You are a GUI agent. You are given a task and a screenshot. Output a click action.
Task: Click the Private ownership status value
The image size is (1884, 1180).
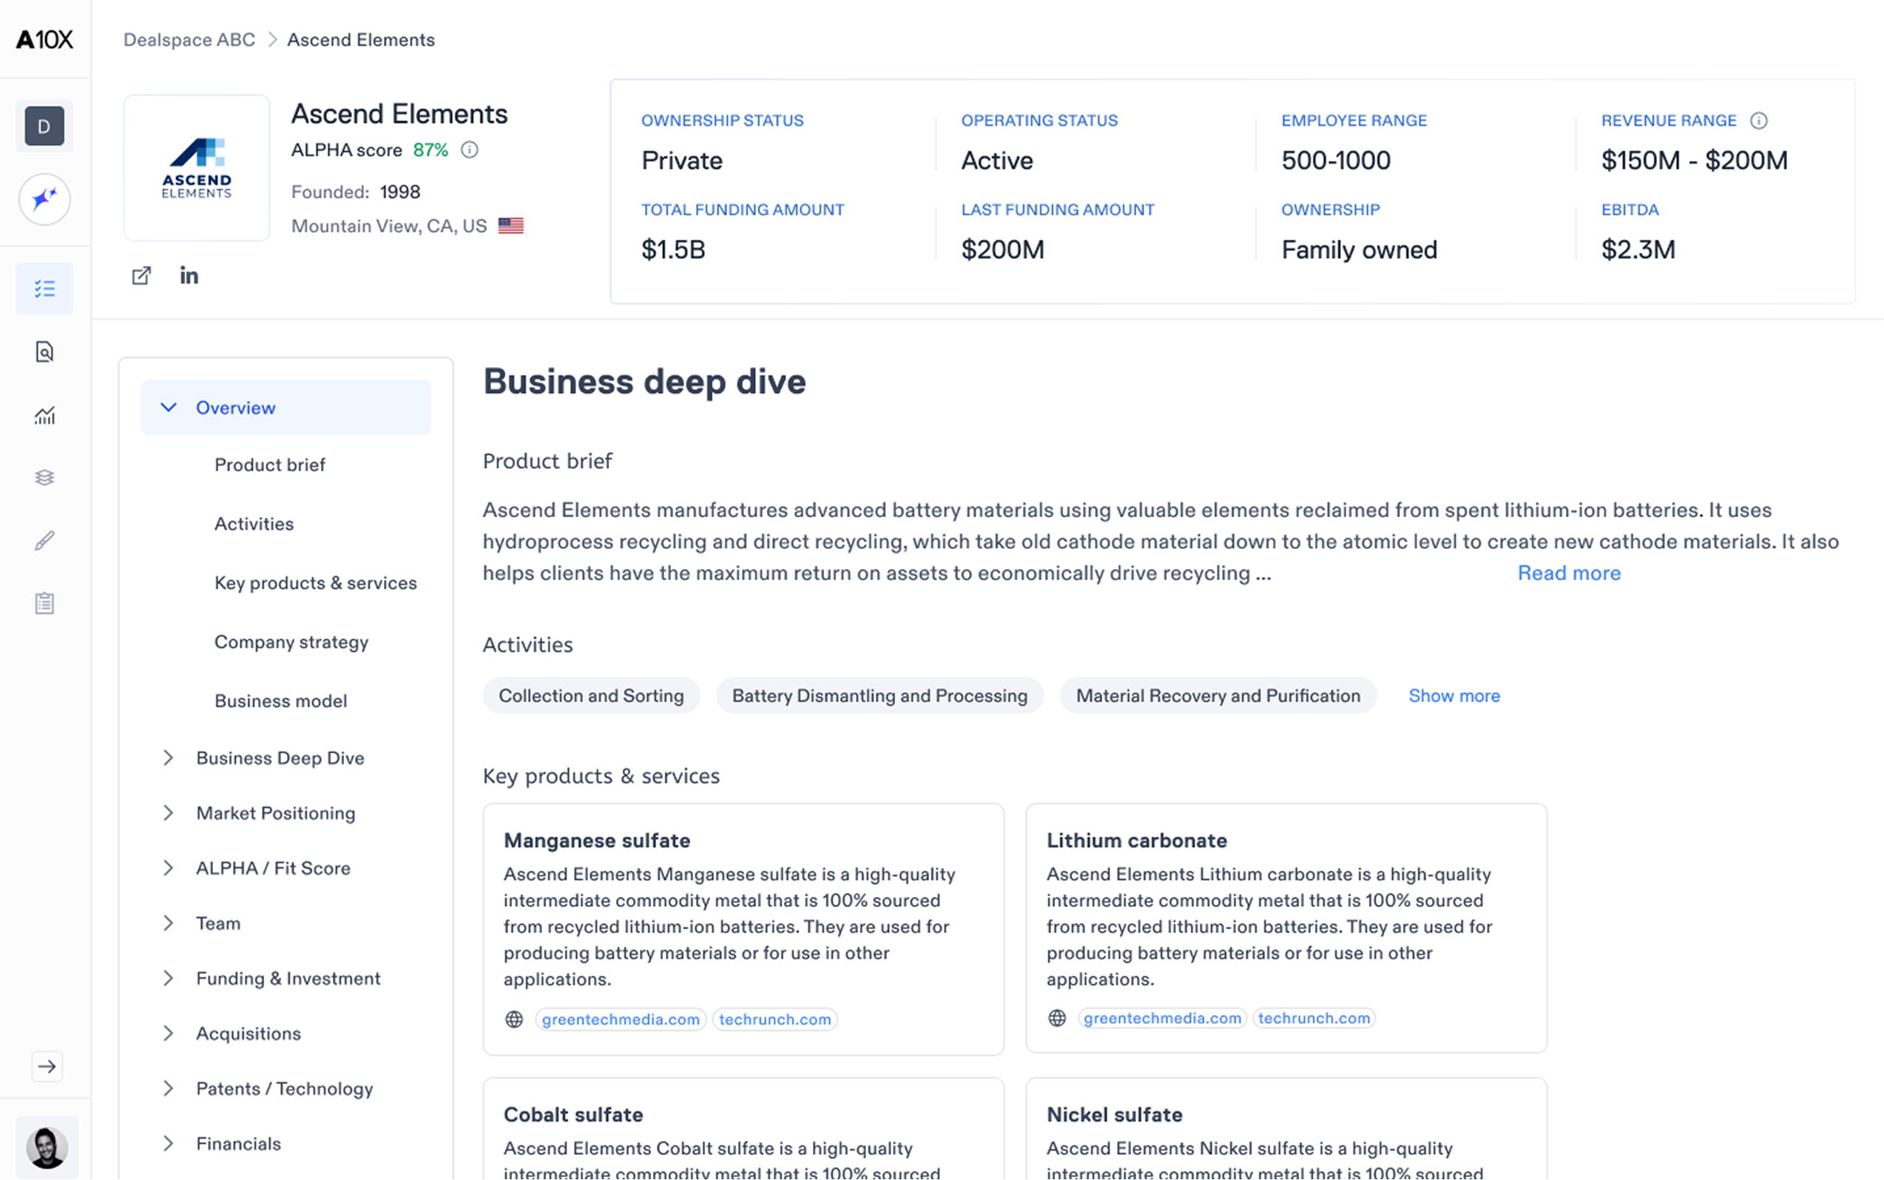[x=682, y=160]
